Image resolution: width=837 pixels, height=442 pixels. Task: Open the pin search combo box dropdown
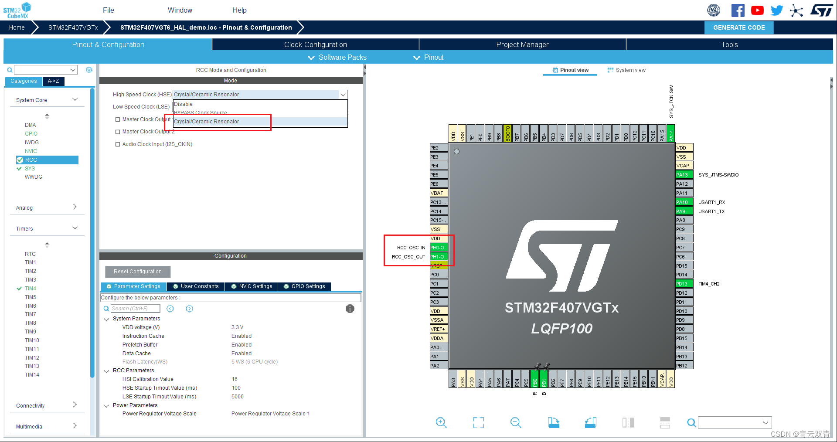(766, 422)
